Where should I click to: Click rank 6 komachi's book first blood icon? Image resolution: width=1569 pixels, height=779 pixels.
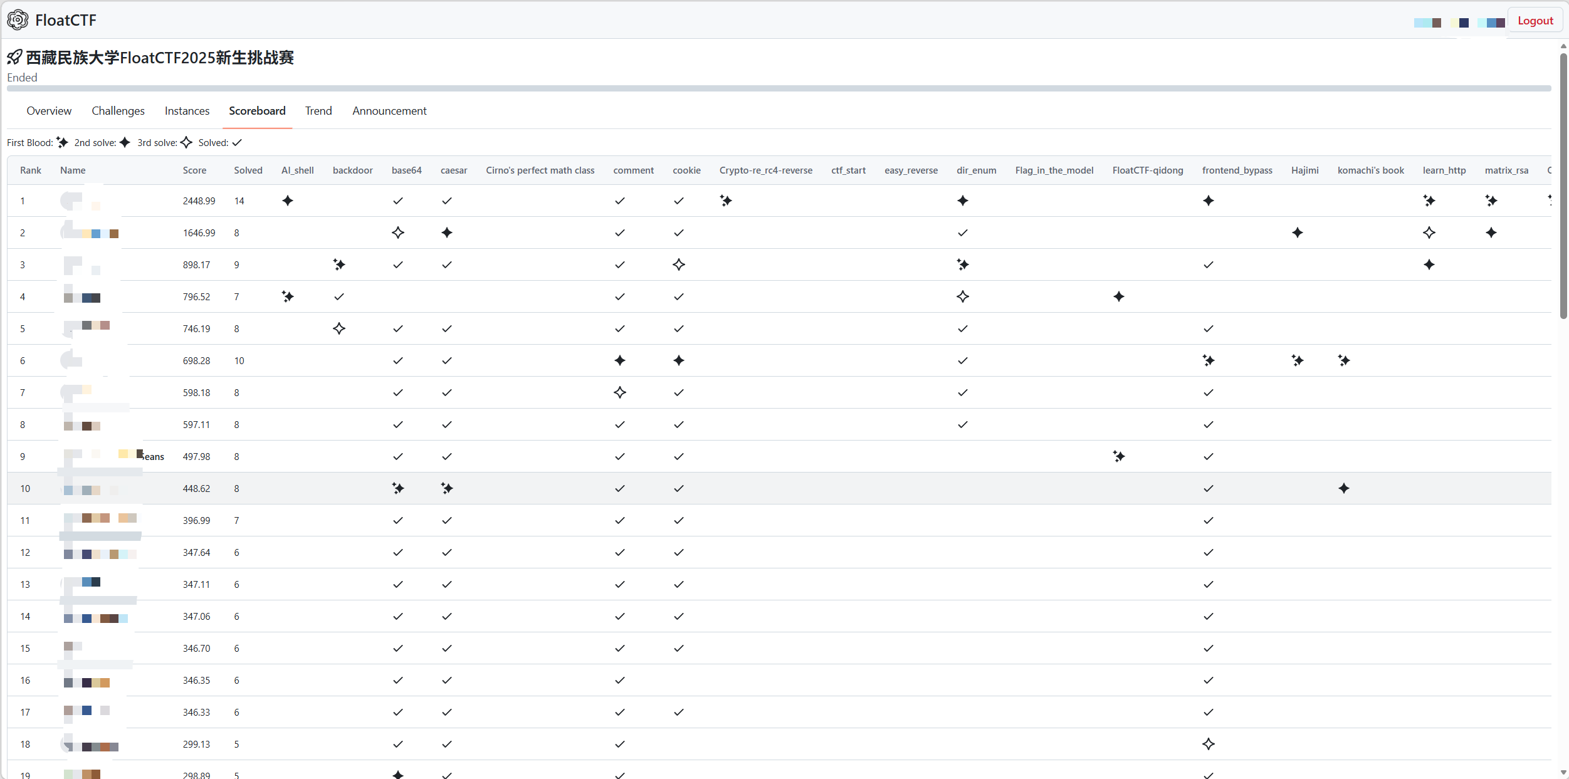coord(1344,360)
